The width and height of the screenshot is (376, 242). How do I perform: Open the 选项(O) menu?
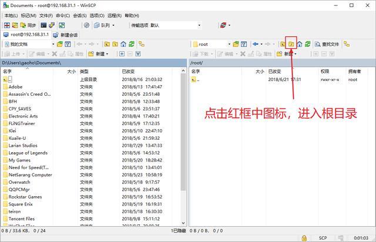click(97, 16)
